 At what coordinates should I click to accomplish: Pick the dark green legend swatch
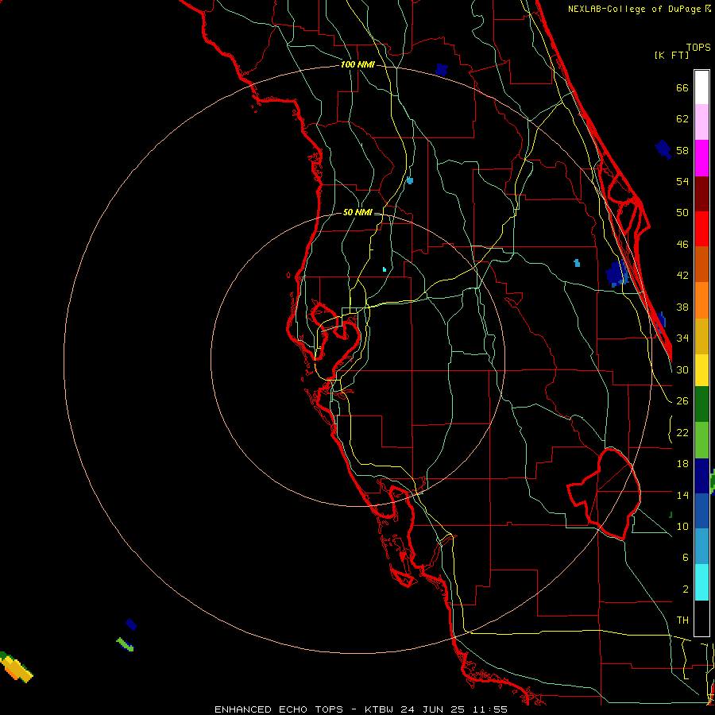[701, 404]
